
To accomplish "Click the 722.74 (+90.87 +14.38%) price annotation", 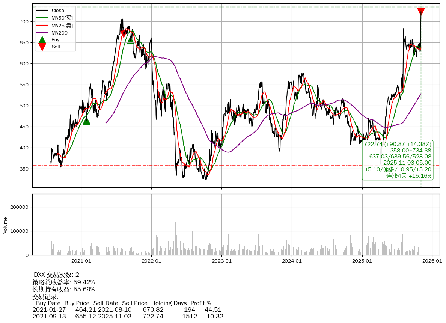I will (397, 144).
